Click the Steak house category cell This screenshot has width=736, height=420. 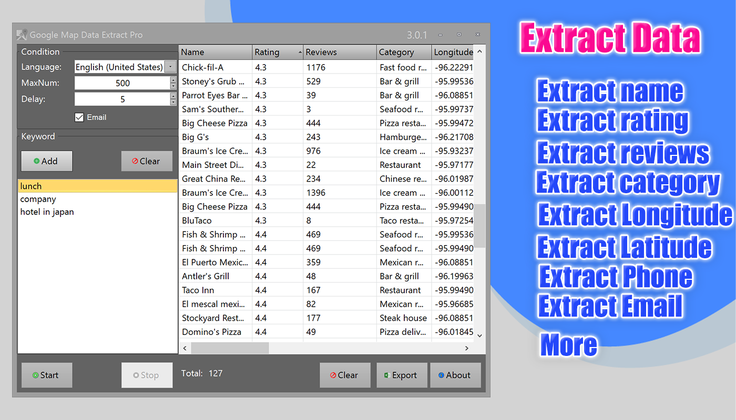[x=404, y=318]
